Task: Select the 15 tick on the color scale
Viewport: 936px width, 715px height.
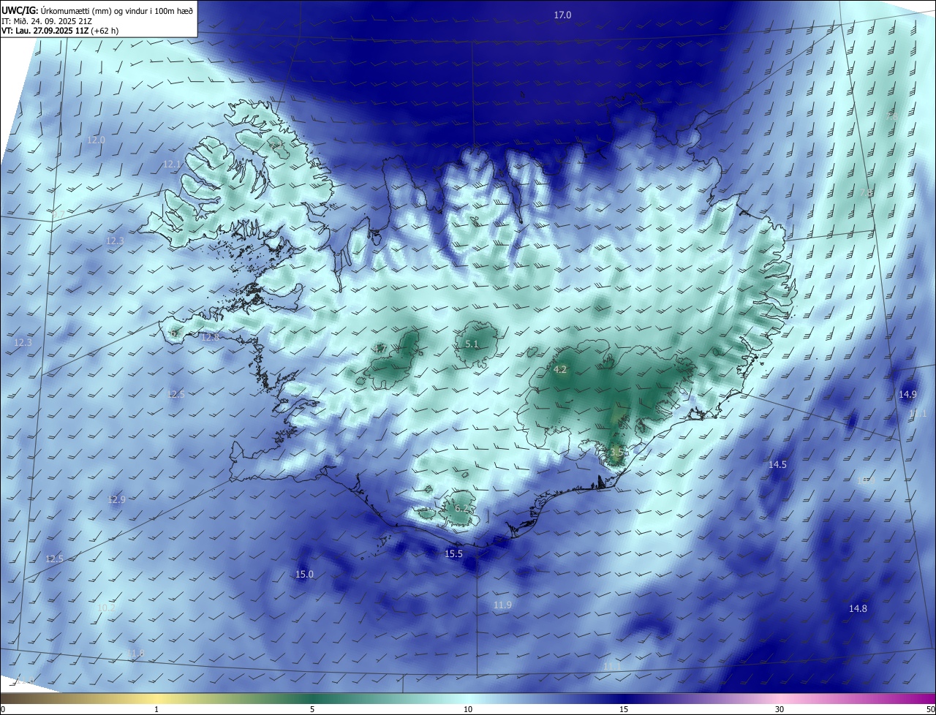Action: [624, 709]
